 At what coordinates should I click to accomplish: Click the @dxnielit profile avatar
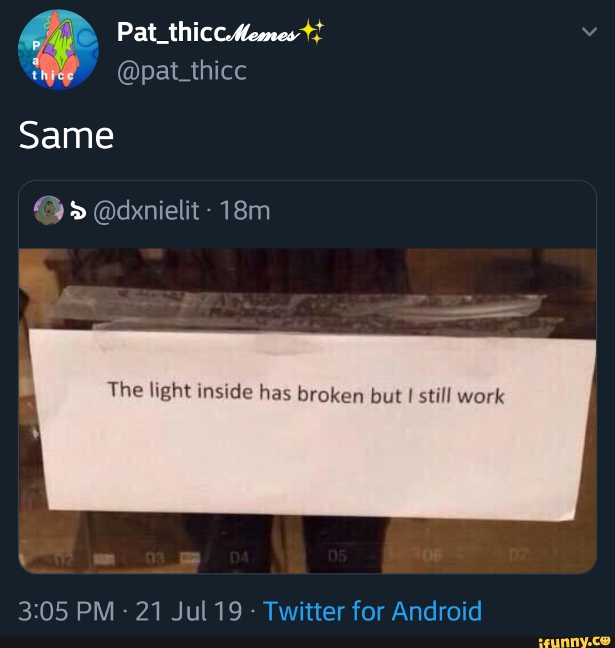50,210
